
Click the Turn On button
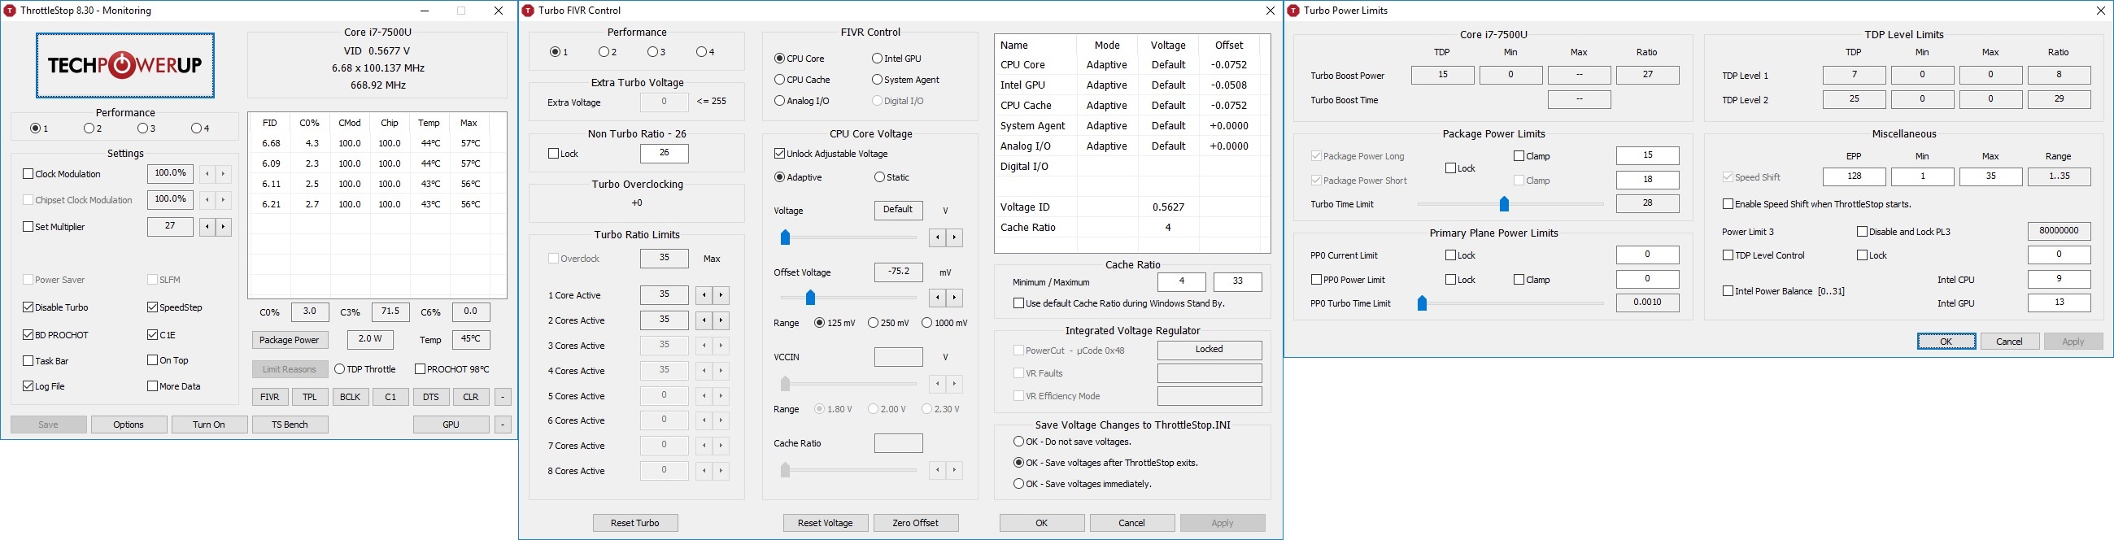point(209,425)
